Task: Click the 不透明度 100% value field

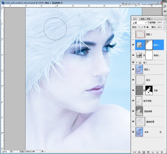Action: pos(160,23)
